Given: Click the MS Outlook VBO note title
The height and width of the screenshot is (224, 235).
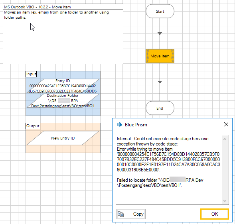Looking at the screenshot, I should point(38,7).
